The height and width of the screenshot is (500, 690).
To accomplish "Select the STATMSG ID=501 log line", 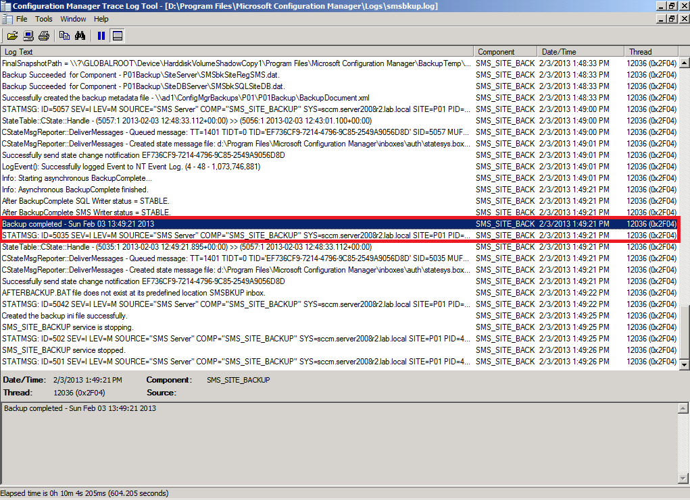I will tap(339, 361).
